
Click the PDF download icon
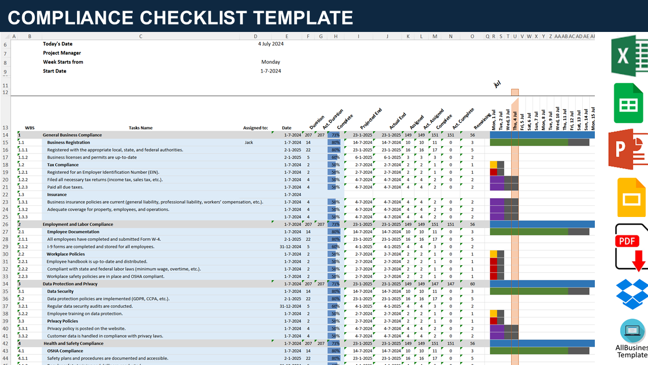click(631, 247)
